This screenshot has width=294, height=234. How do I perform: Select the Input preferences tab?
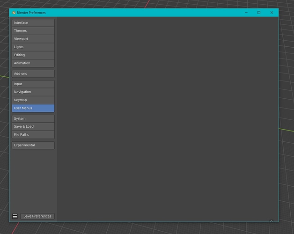33,84
